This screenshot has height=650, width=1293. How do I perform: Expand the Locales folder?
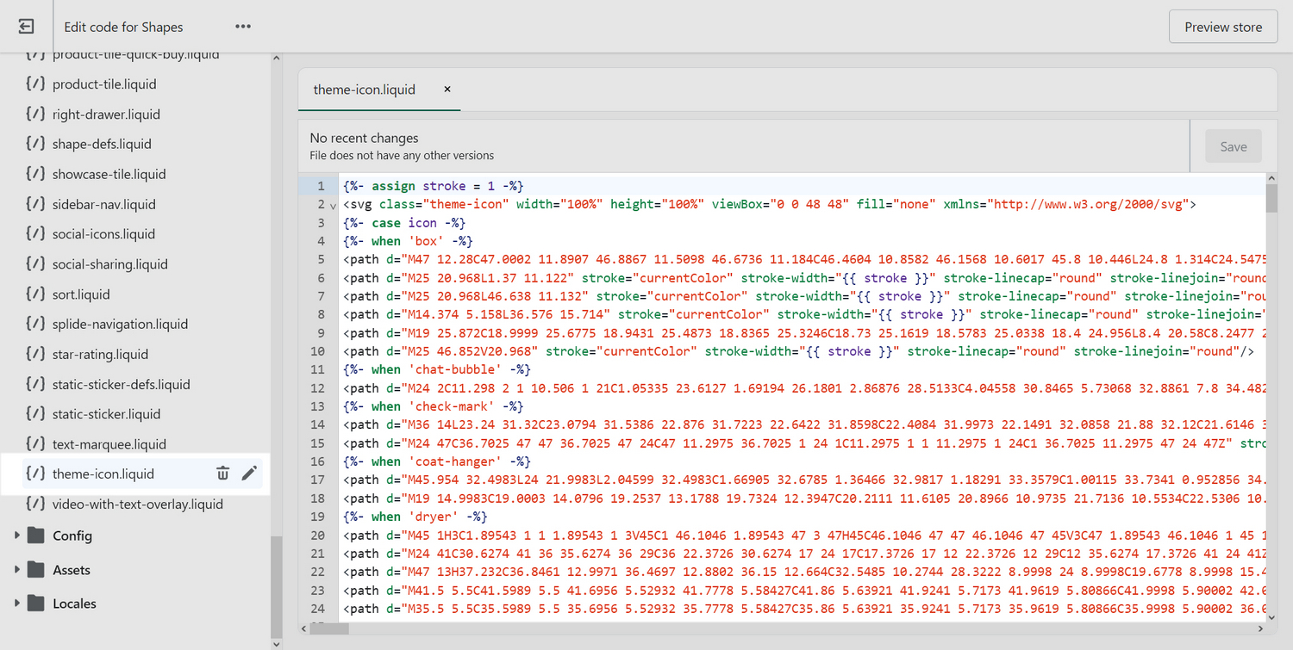click(17, 604)
